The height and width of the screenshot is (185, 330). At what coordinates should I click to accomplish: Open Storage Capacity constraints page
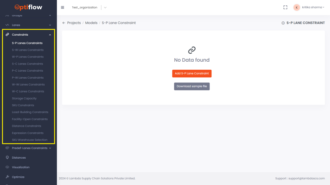[x=24, y=99]
